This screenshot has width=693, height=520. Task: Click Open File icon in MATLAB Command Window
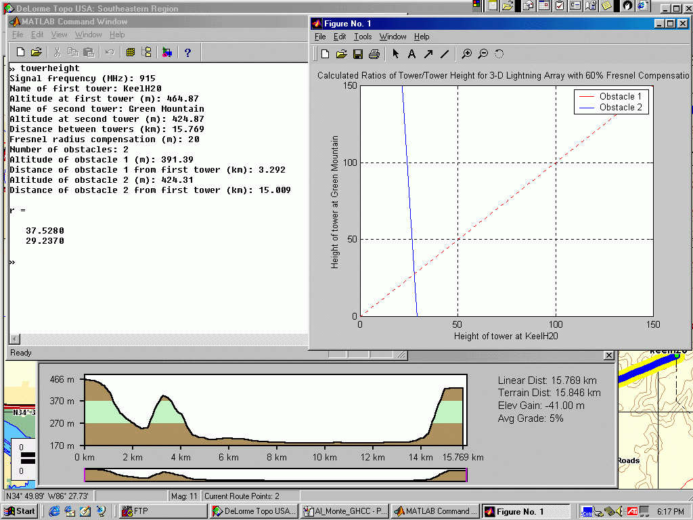[37, 52]
